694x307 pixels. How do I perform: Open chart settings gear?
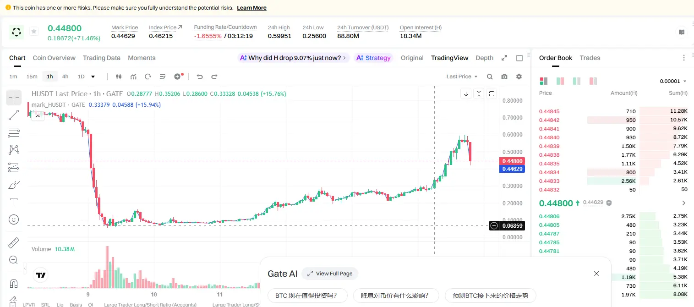coord(519,77)
